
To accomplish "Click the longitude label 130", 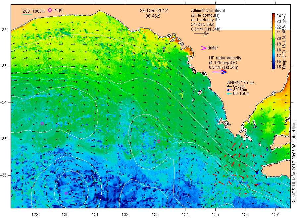I will [x=65, y=215].
